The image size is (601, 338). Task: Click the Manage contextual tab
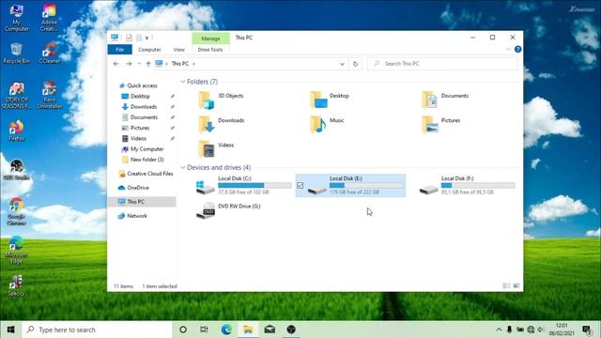[x=210, y=38]
